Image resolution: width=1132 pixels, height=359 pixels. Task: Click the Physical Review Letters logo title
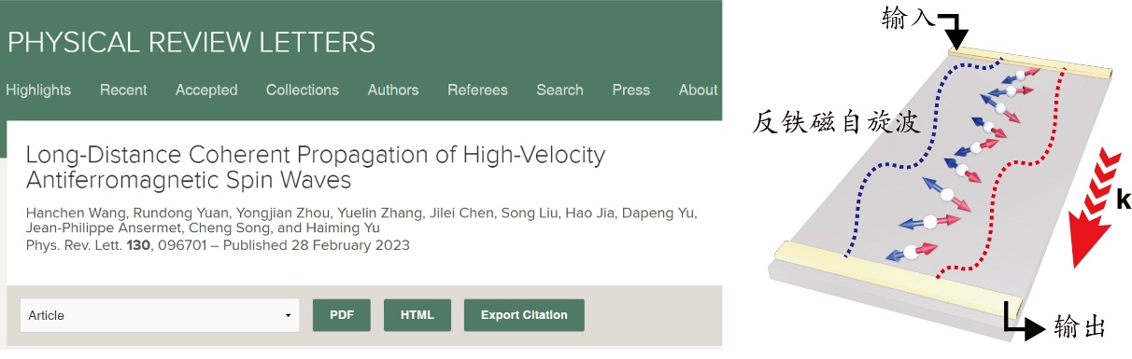(x=191, y=42)
